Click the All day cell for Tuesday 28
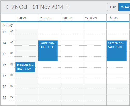The width and height of the screenshot is (130, 106). pyautogui.click(x=72, y=26)
